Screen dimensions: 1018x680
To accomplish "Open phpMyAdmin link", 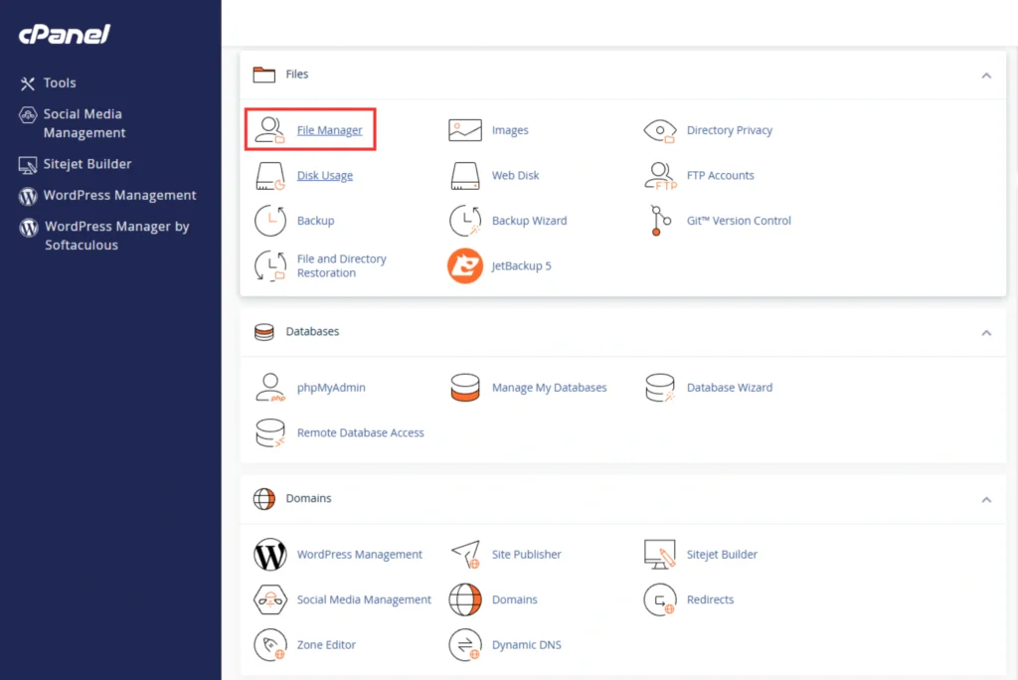I will 331,388.
